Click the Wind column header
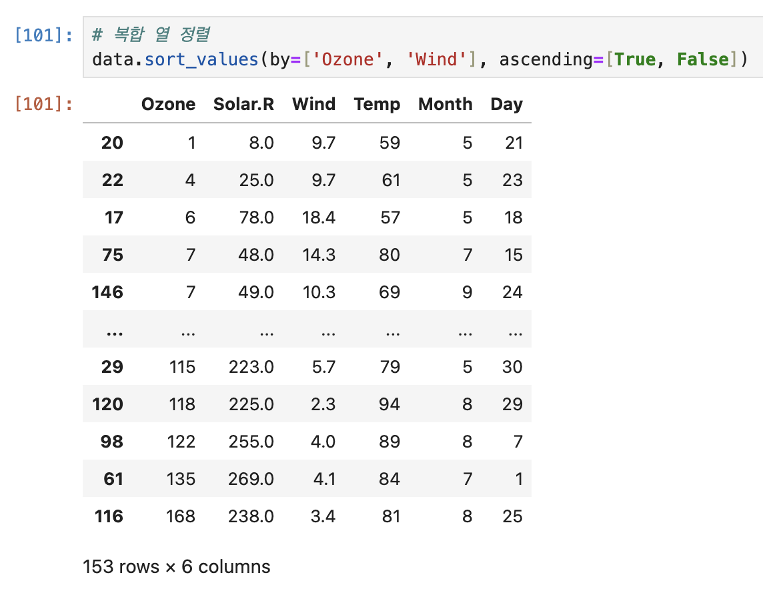Viewport: 763px width, 591px height. 314,104
